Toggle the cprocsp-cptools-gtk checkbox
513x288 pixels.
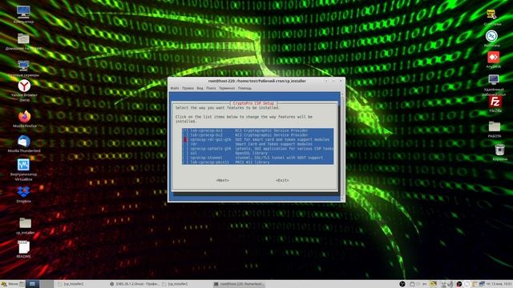click(185, 149)
